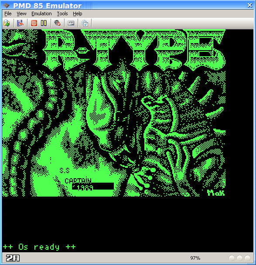This screenshot has height=265, width=256.
Task: Click the 2A model indicator in status bar
Action: [13, 258]
